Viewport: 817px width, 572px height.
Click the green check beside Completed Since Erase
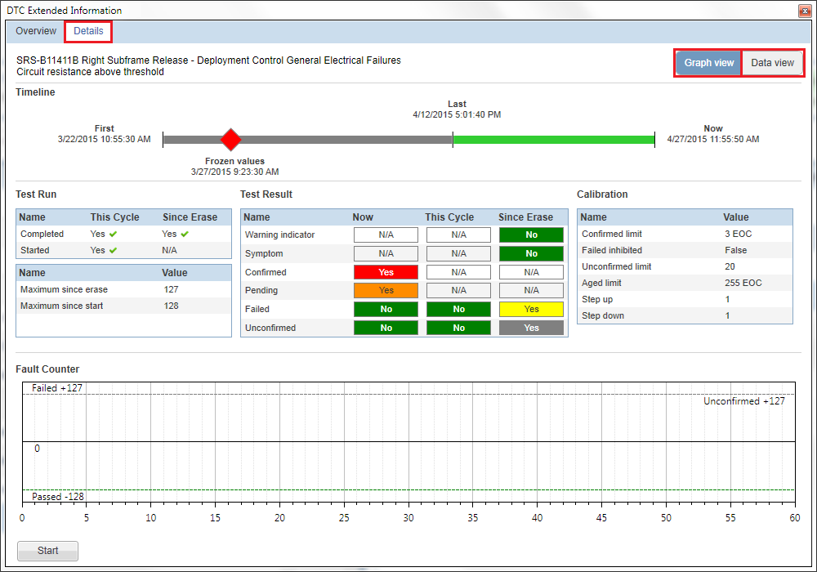tap(185, 235)
